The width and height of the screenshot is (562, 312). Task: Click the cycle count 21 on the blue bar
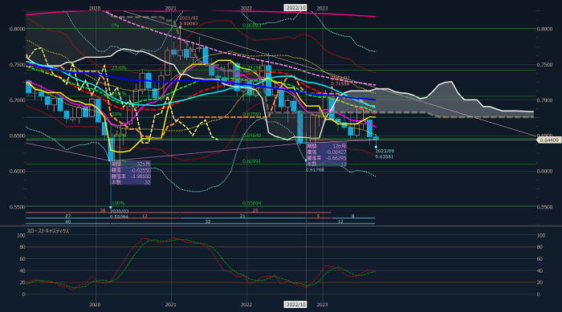point(242,217)
